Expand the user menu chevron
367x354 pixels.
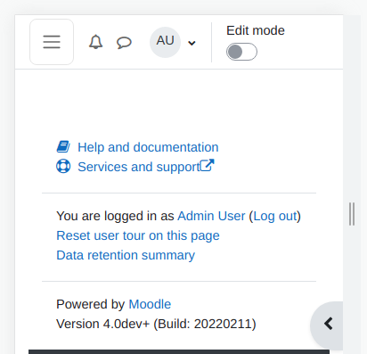pyautogui.click(x=192, y=43)
